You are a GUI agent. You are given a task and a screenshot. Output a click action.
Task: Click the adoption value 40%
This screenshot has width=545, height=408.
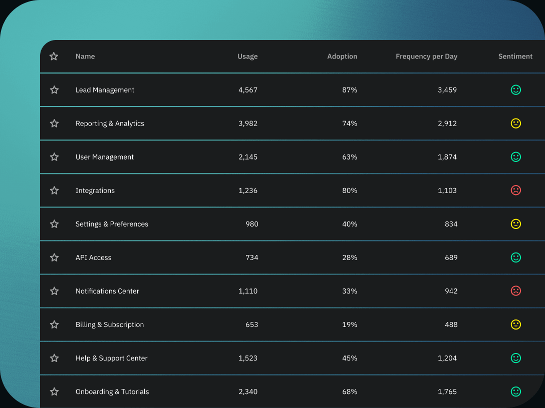(x=350, y=224)
